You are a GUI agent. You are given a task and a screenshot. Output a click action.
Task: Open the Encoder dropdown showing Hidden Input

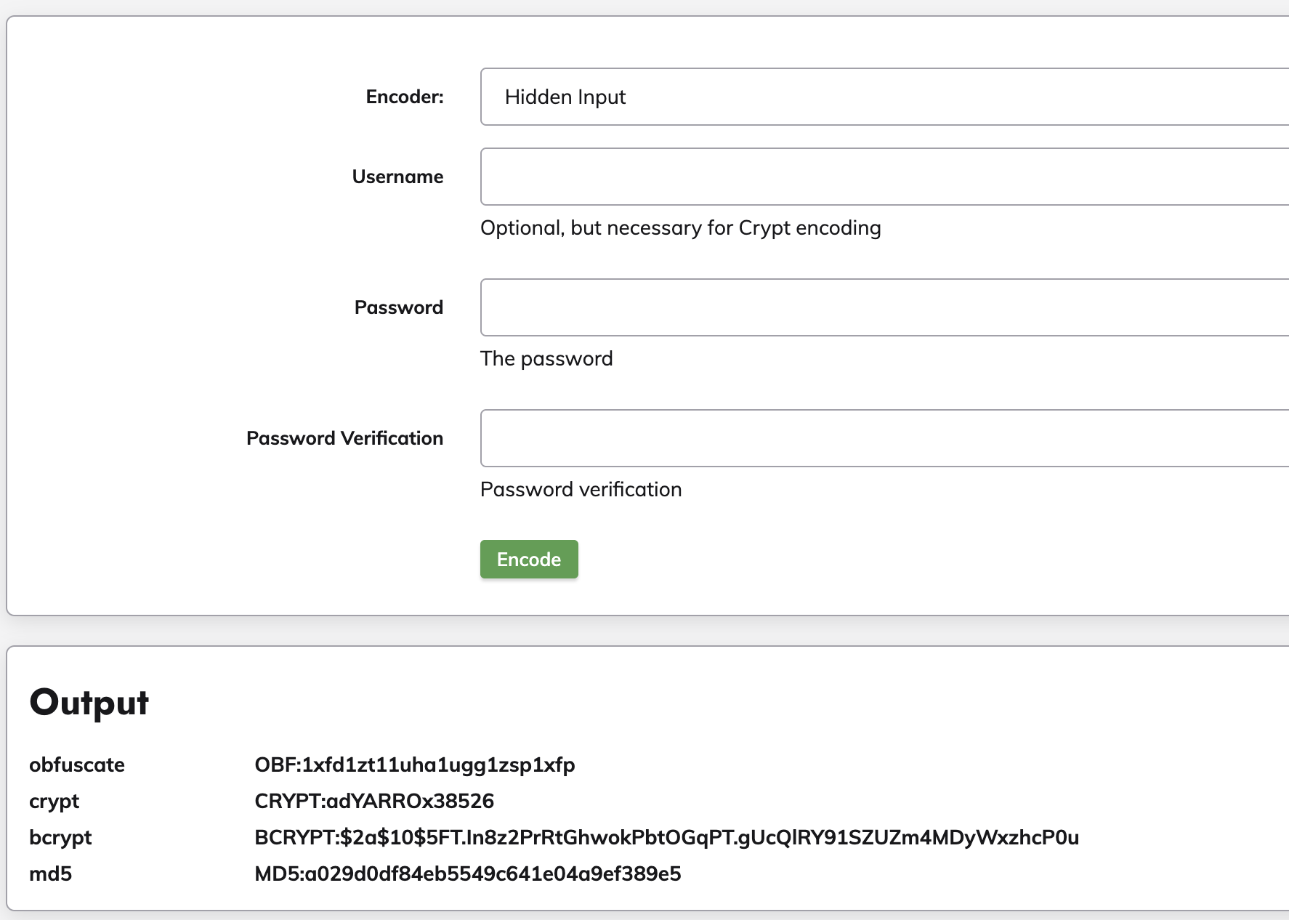(x=883, y=97)
